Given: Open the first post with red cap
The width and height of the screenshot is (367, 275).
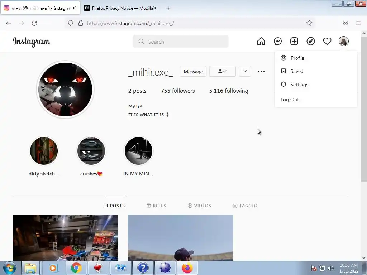Looking at the screenshot, I should tap(65, 238).
